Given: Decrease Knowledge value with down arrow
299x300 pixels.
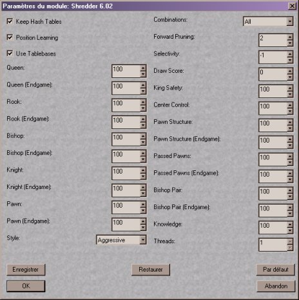Looking at the screenshot, I should coord(290,230).
